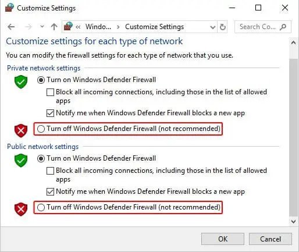Click the search magnifier icon
The width and height of the screenshot is (299, 252).
(283, 27)
